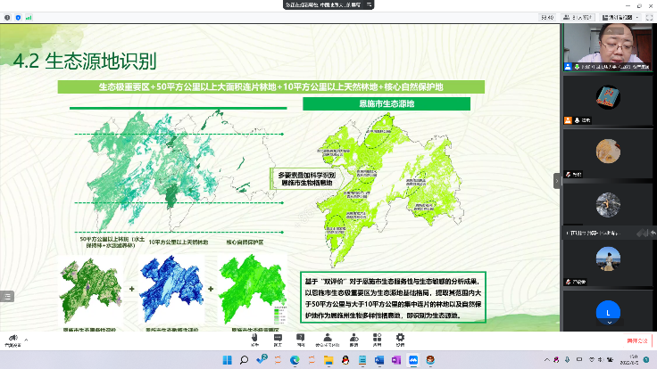Open the meeting info icon at top-left
Image resolution: width=657 pixels, height=369 pixels.
[6, 17]
